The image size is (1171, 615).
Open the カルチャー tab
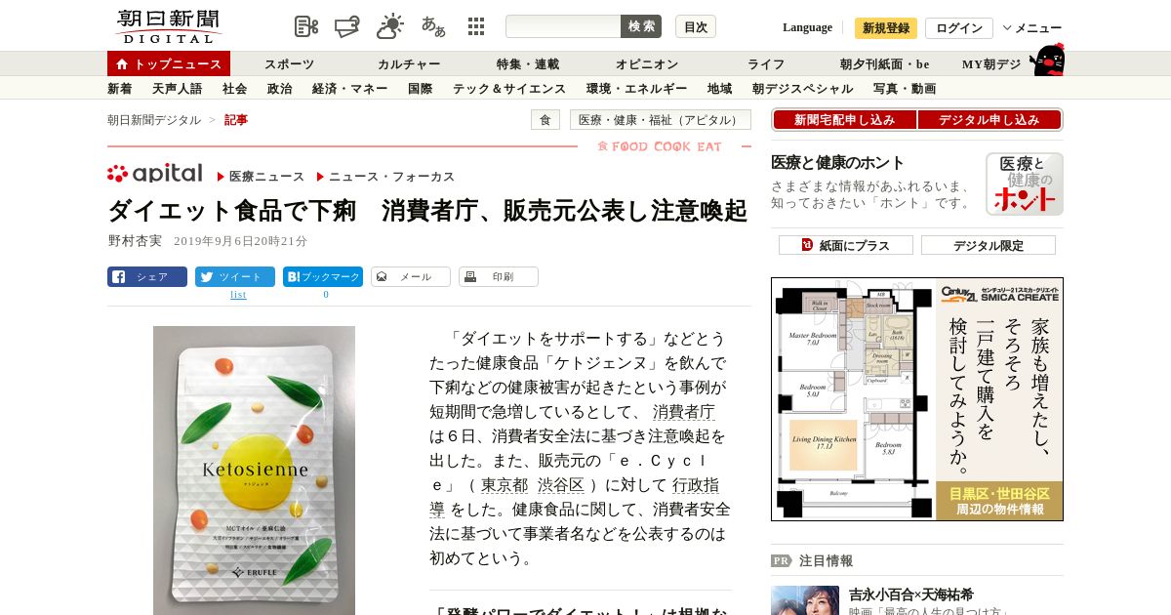click(409, 64)
